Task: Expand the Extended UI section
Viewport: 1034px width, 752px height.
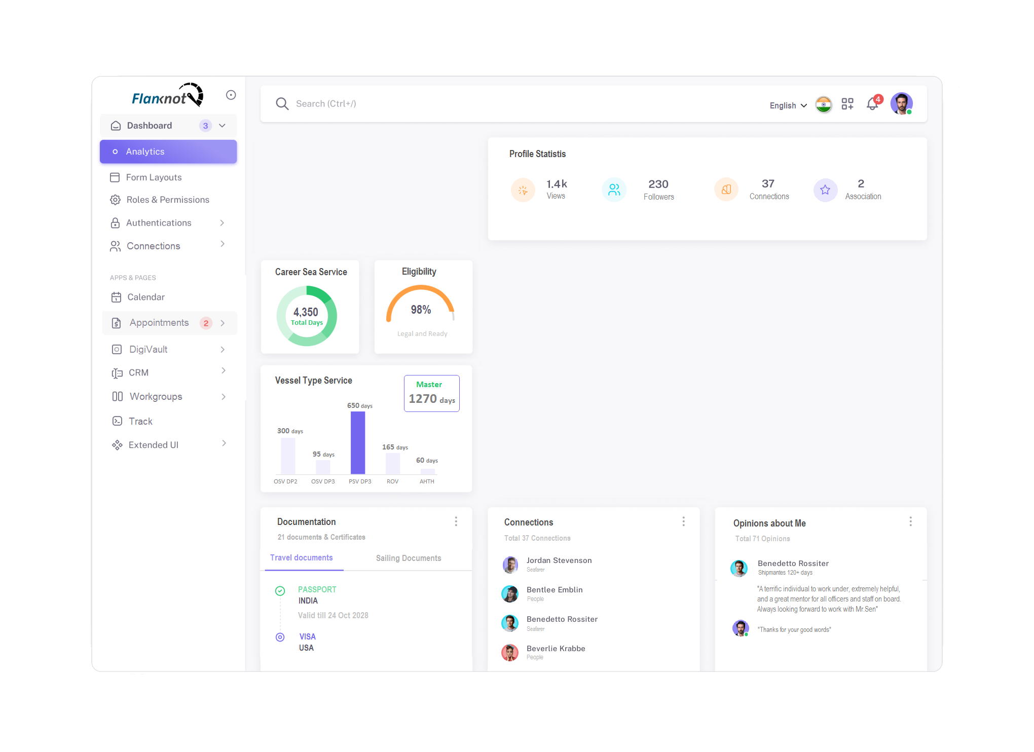Action: point(223,444)
